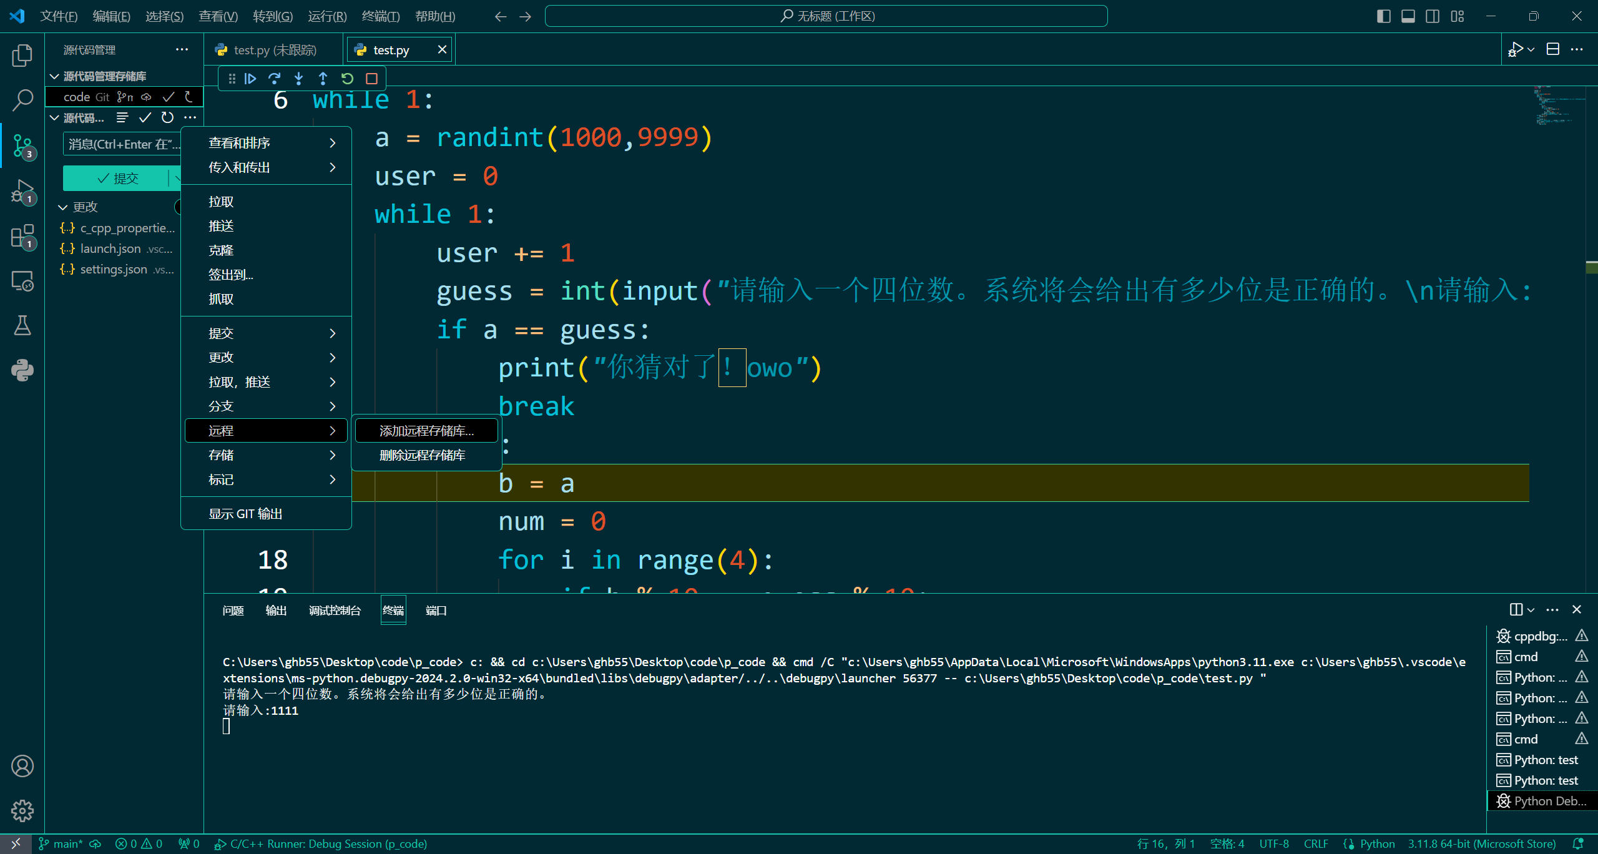Toggle secondary sidebar layout button
The image size is (1598, 854).
[x=1433, y=16]
